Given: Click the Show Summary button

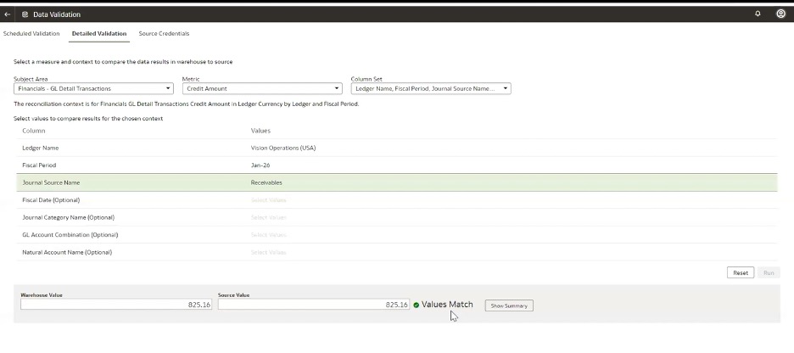Looking at the screenshot, I should [509, 305].
